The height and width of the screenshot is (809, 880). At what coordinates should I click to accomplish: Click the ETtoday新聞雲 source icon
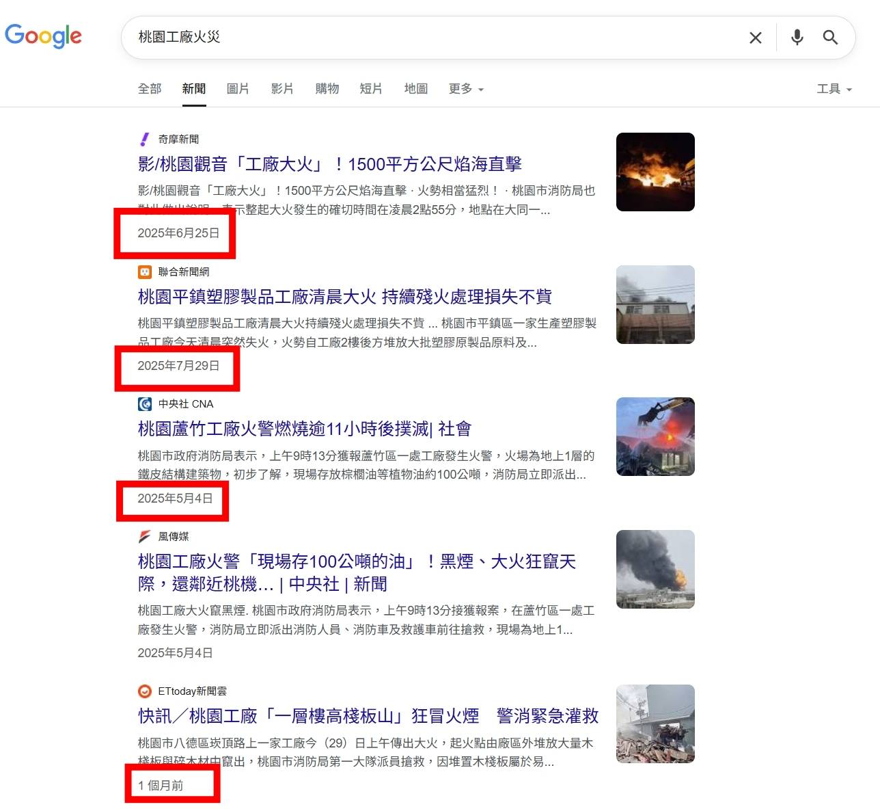(x=144, y=691)
